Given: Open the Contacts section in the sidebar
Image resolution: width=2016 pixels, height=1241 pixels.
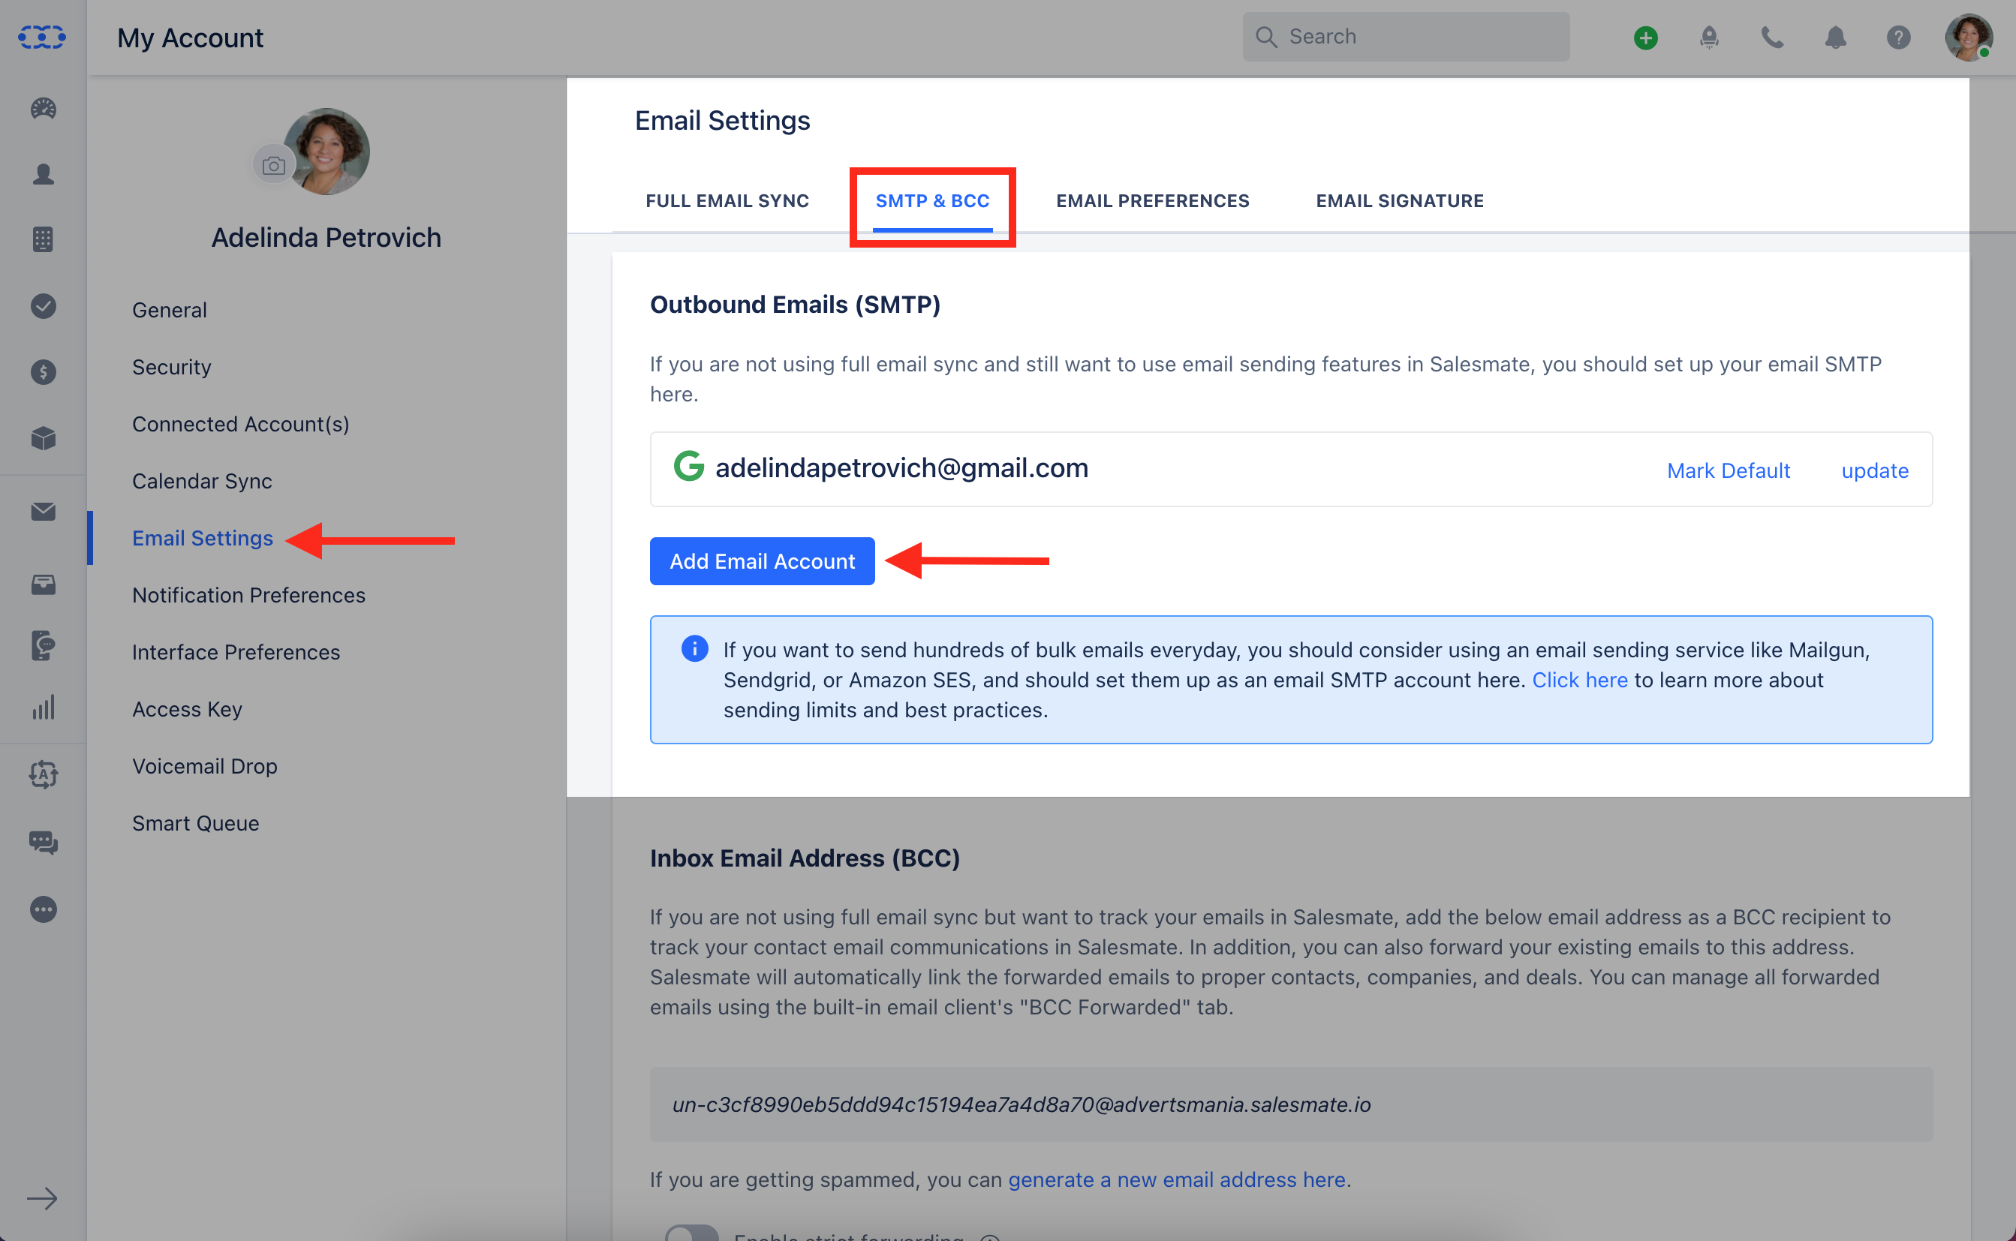Looking at the screenshot, I should [x=42, y=174].
